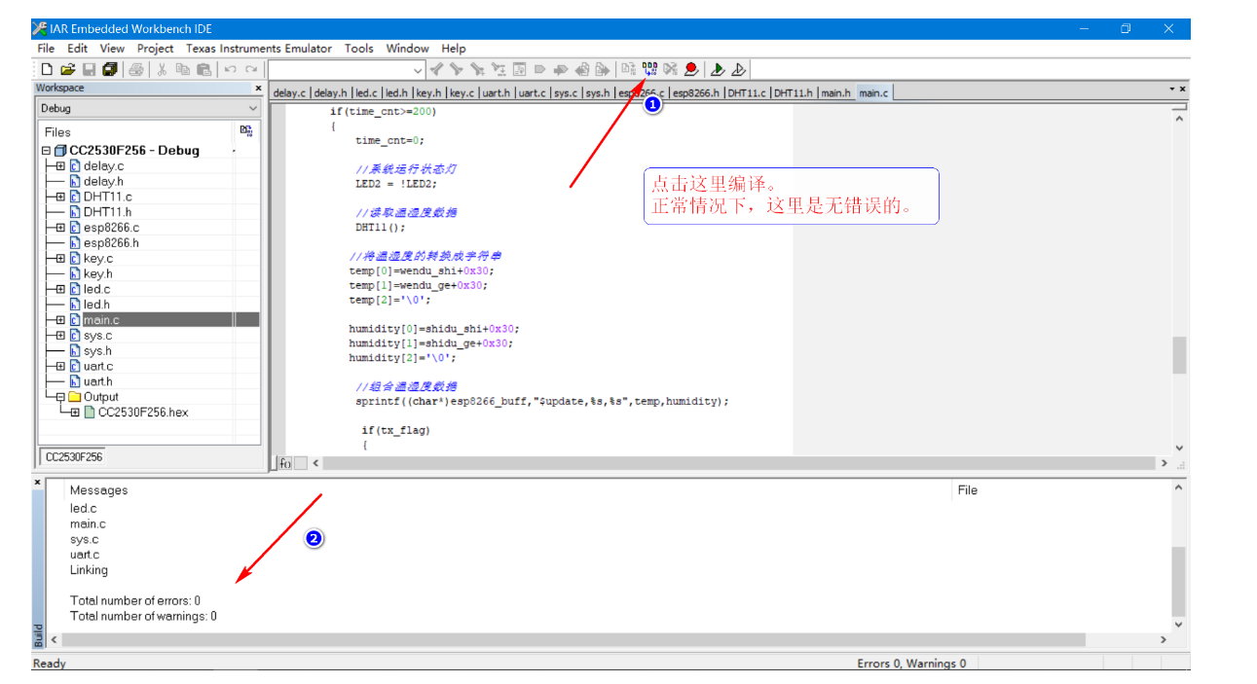Expand the esp8266.c tree node

(x=60, y=228)
